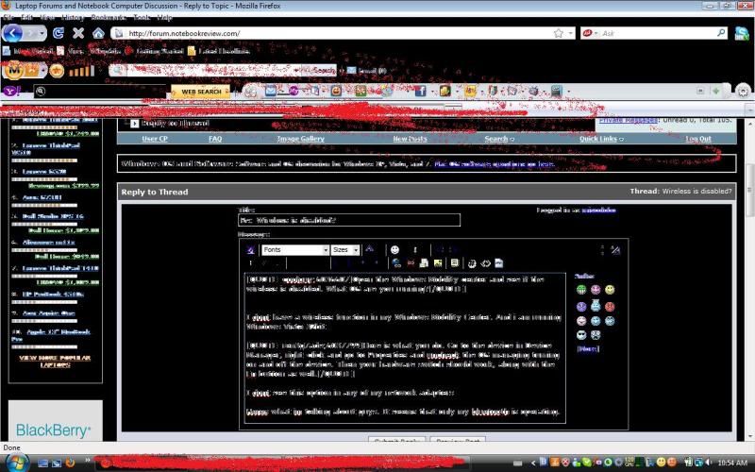Insert the red angry smiley
Screen dimensions: 755x472
point(610,306)
